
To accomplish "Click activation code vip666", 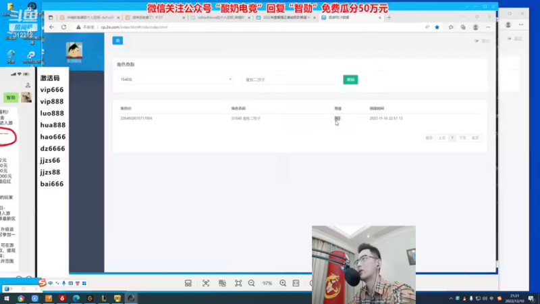I will [52, 90].
